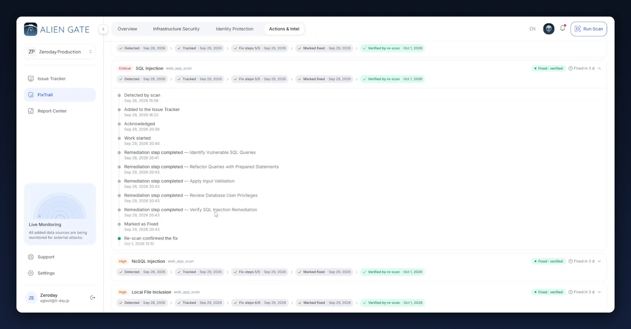The height and width of the screenshot is (329, 631).
Task: Click the Verified by re-scan chip under SQL Injection
Action: click(393, 79)
